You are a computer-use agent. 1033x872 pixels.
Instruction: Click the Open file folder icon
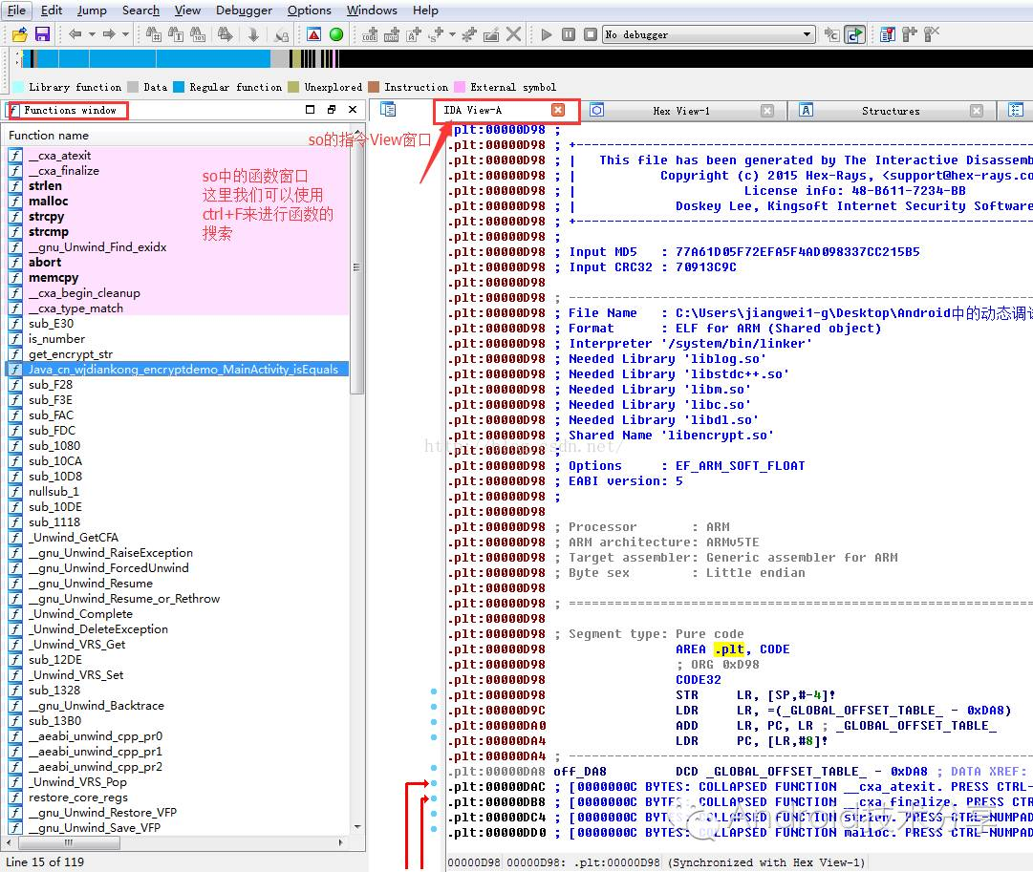pos(19,34)
